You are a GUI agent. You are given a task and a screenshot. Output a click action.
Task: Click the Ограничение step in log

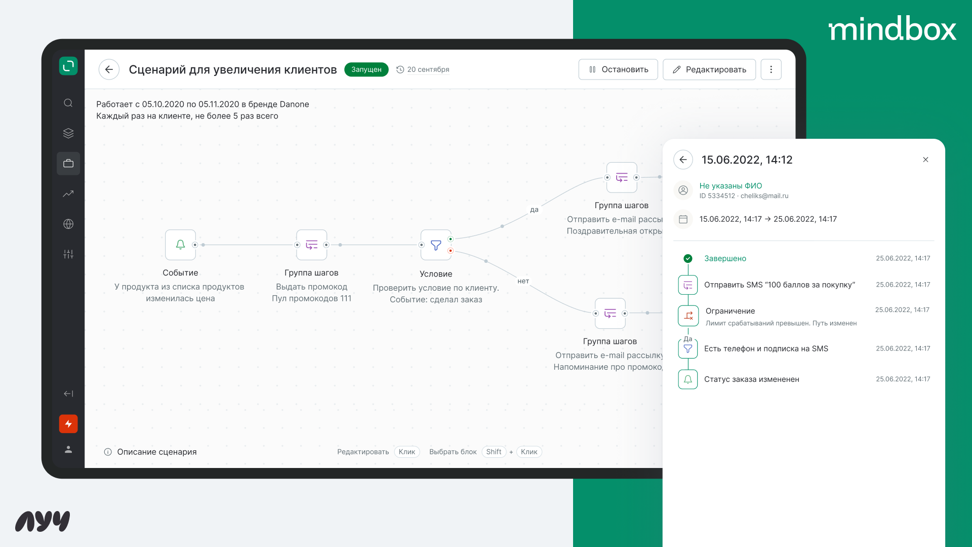pyautogui.click(x=730, y=311)
